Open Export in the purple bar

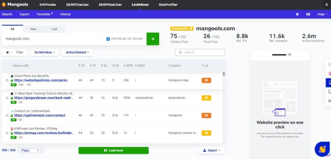25,14
